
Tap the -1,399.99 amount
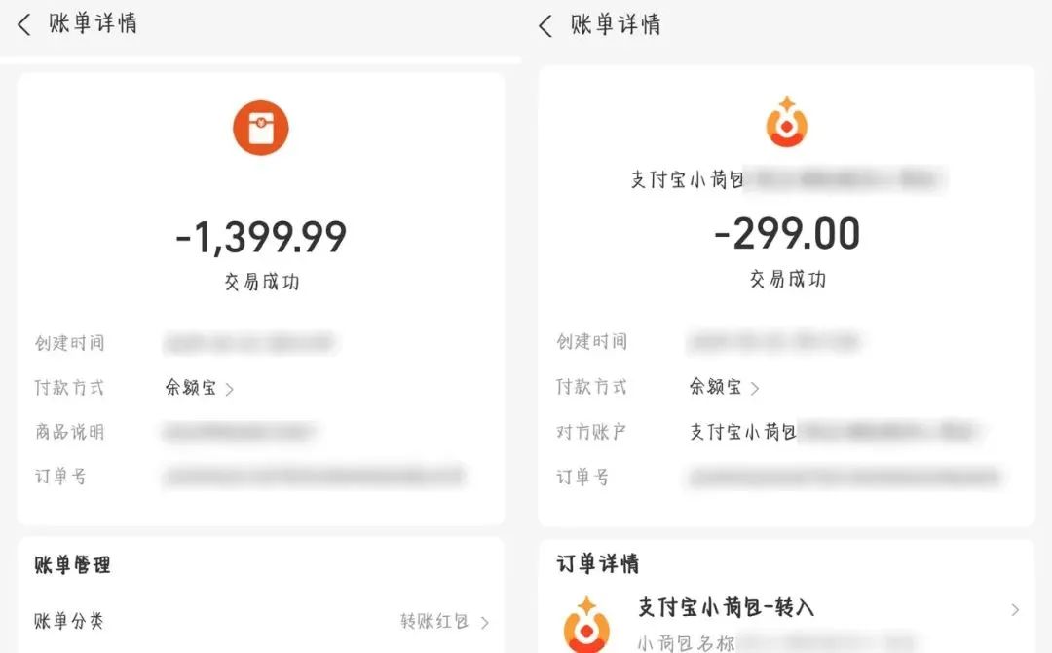tap(261, 237)
